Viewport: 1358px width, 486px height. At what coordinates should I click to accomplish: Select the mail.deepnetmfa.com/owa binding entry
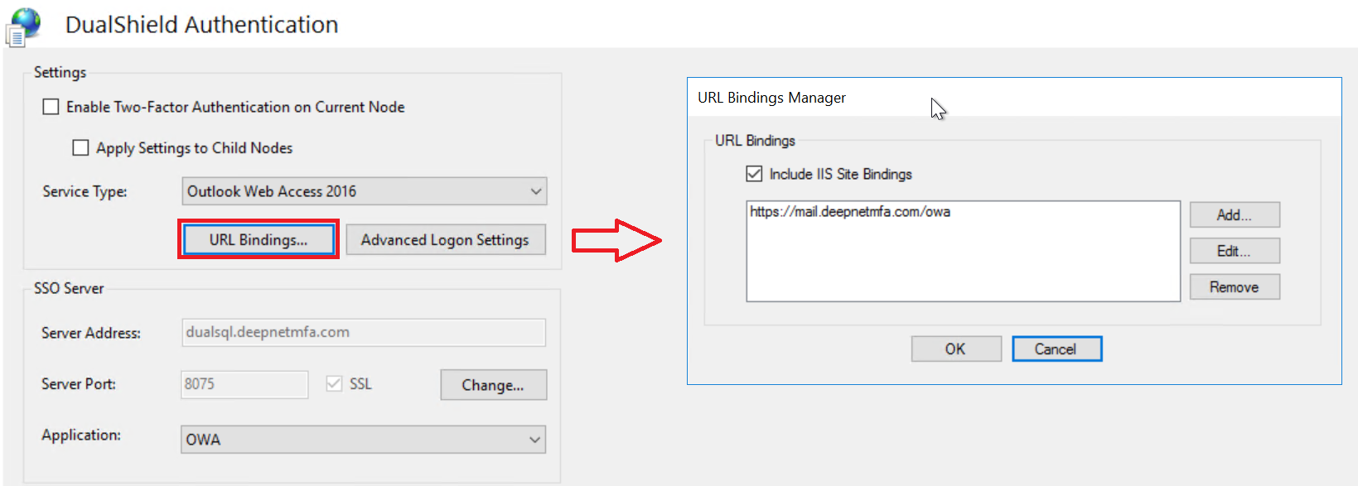(850, 212)
